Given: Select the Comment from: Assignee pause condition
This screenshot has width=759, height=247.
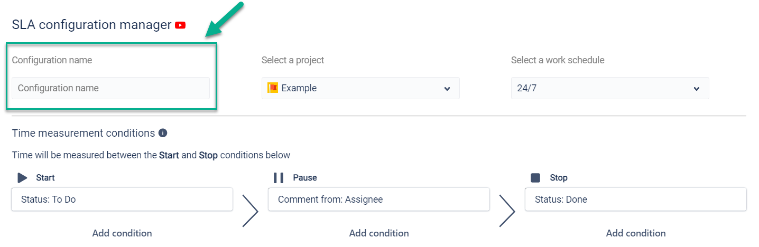Looking at the screenshot, I should pyautogui.click(x=378, y=199).
